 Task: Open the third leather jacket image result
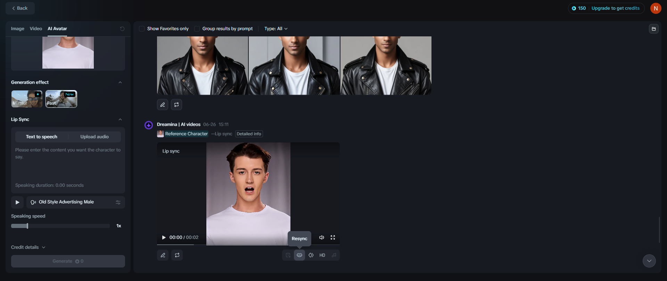[x=386, y=65]
